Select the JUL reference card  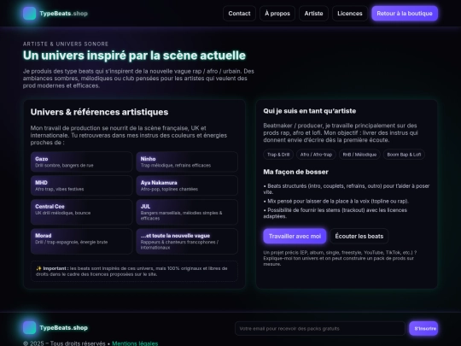187,212
